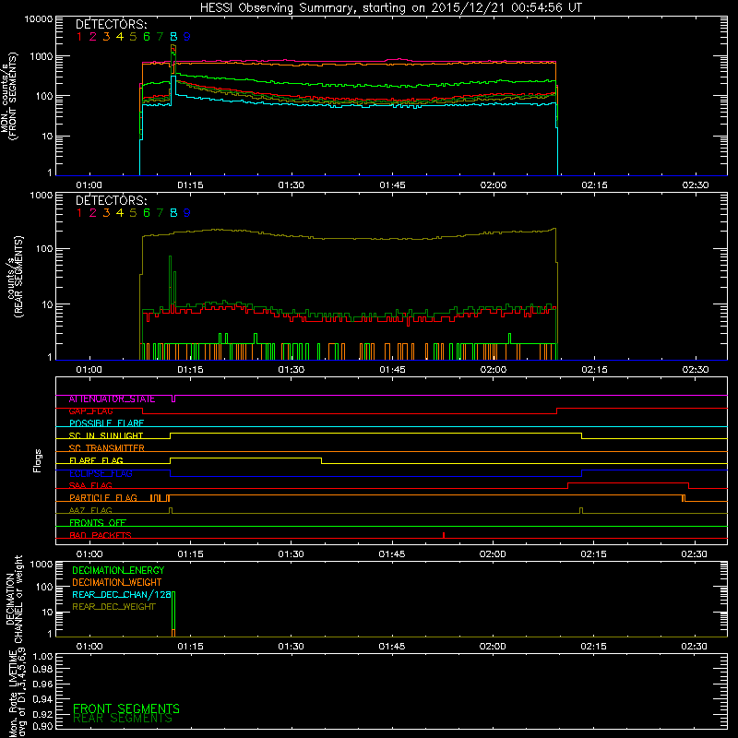
Task: Select detector 1 in the front segments legend
Action: pos(79,37)
